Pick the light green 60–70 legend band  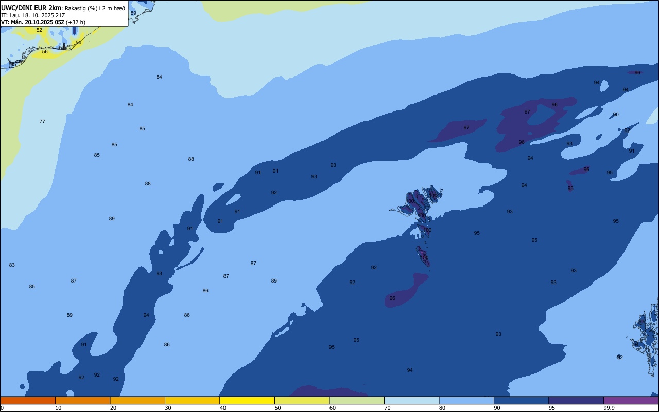pyautogui.click(x=357, y=400)
